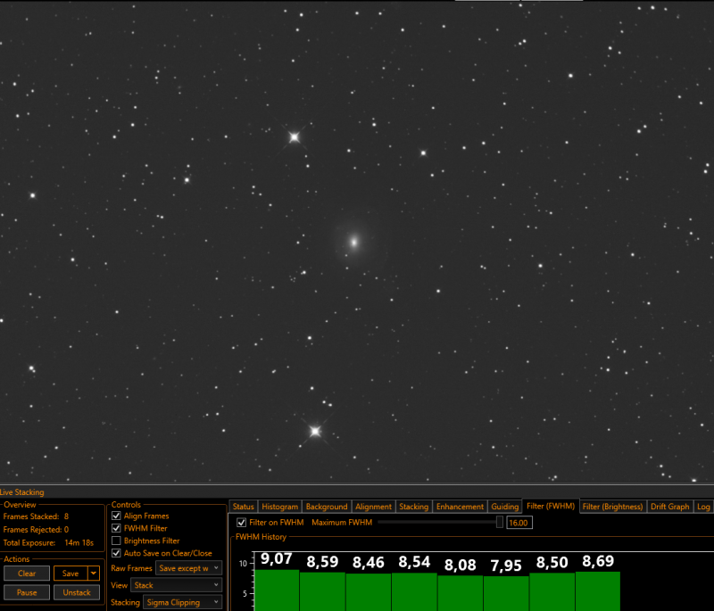The image size is (714, 611).
Task: Select the Background tab
Action: pos(327,507)
